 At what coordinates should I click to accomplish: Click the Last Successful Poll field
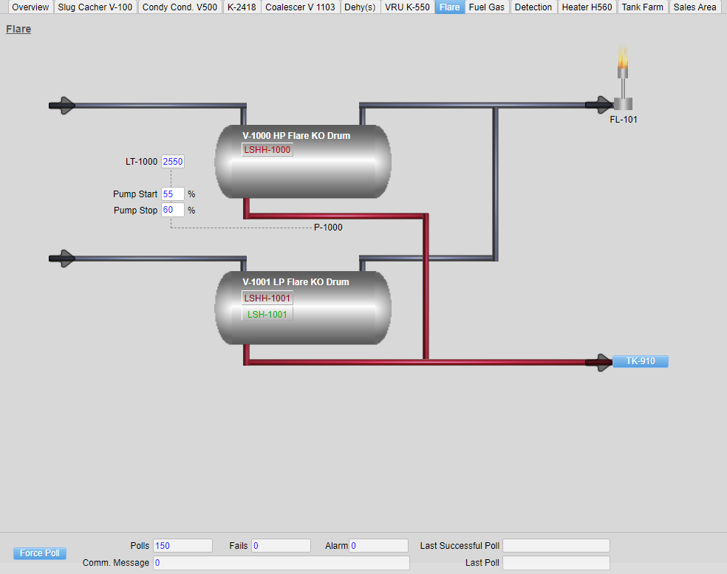(x=556, y=546)
